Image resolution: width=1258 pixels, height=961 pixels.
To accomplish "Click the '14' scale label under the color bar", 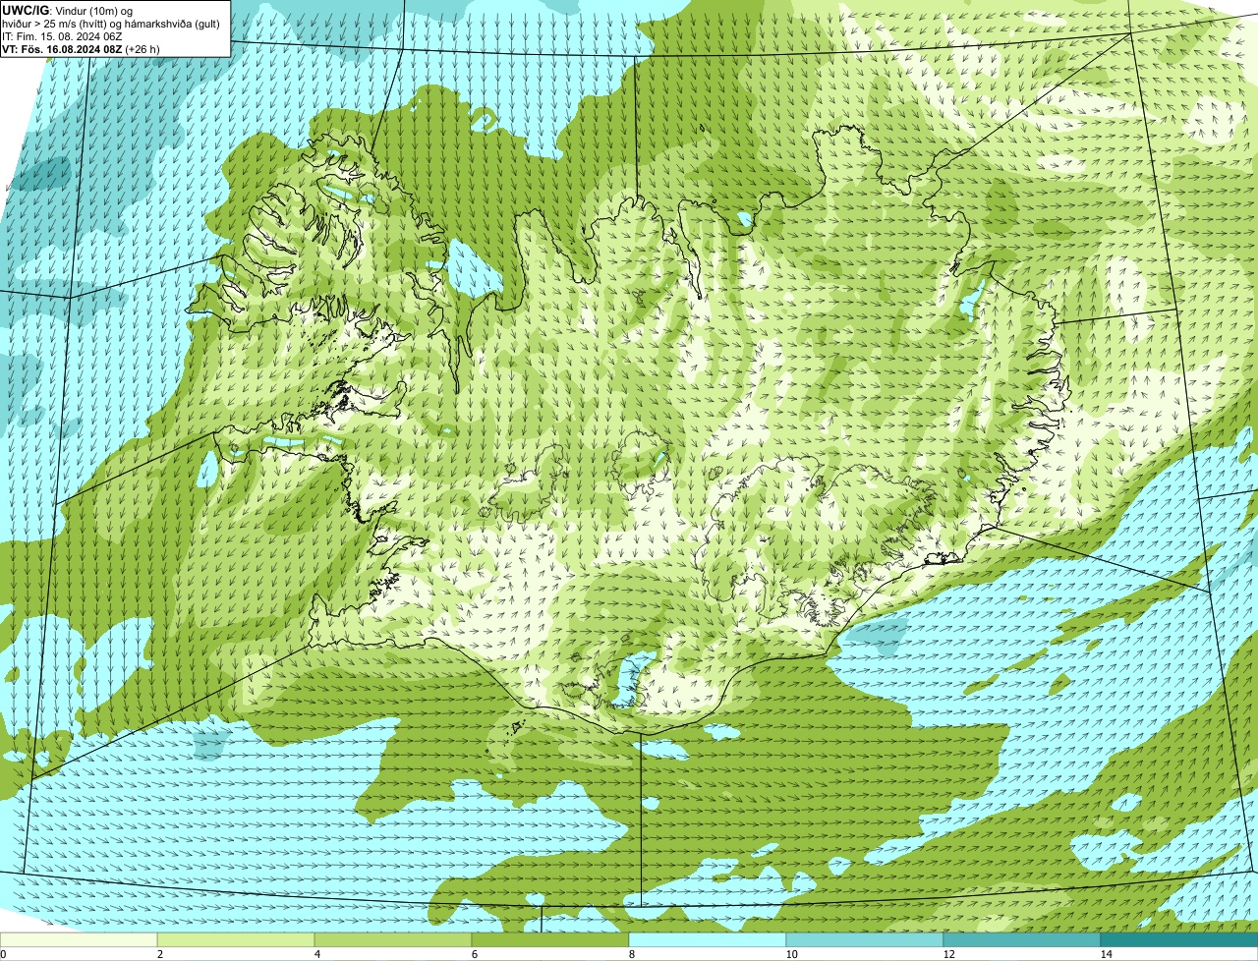I will point(1106,954).
